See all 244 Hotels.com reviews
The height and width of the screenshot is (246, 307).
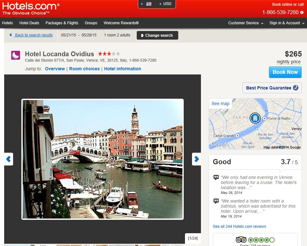pyautogui.click(x=240, y=227)
